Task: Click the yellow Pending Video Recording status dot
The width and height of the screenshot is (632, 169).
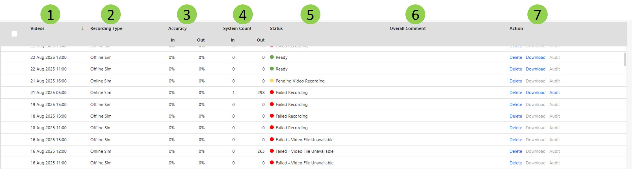Action: coord(272,81)
